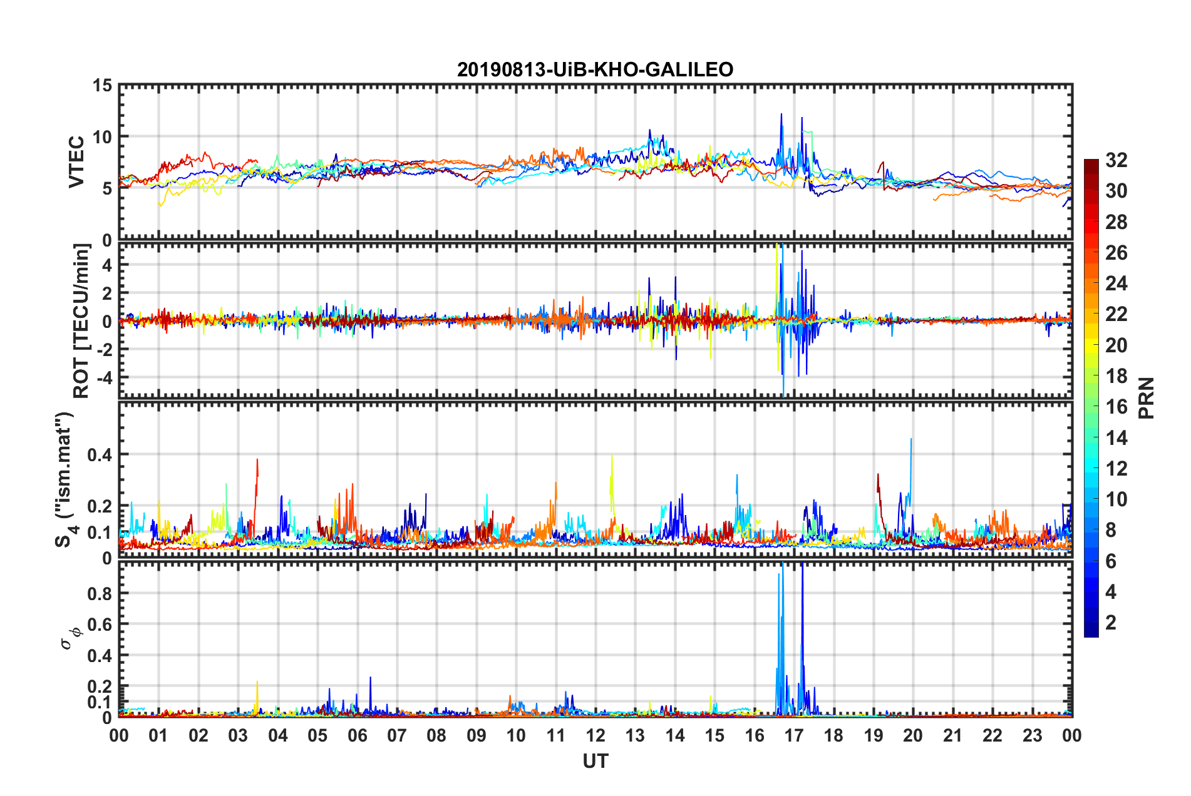Click UT axis tick 15

click(x=714, y=735)
